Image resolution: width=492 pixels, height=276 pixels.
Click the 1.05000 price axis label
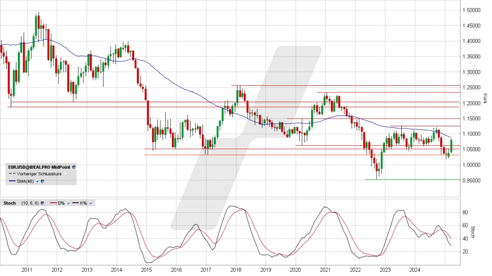pos(471,150)
